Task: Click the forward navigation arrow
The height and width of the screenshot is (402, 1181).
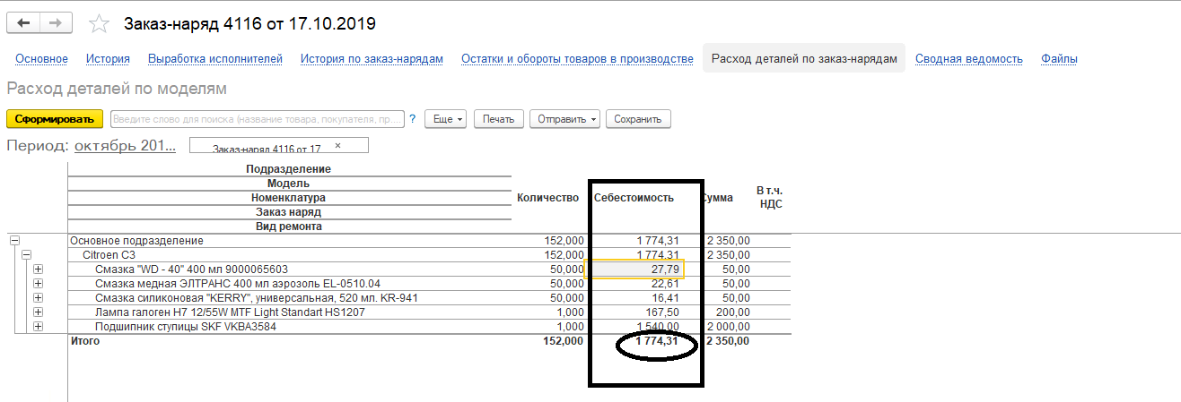Action: (57, 23)
